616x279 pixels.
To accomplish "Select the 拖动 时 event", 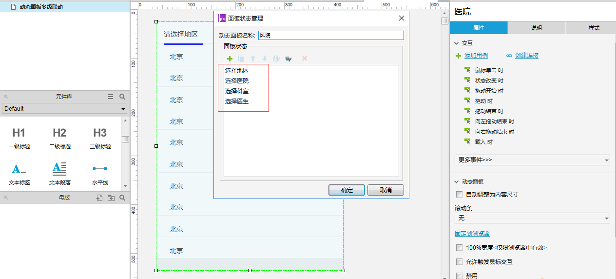I will (x=484, y=101).
